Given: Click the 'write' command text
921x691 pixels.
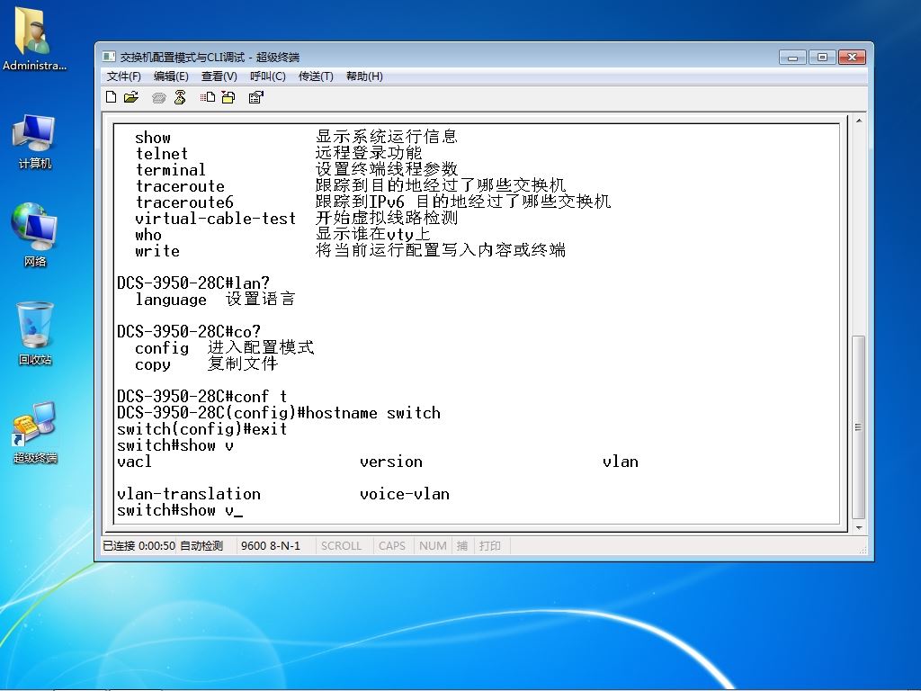Looking at the screenshot, I should tap(157, 251).
